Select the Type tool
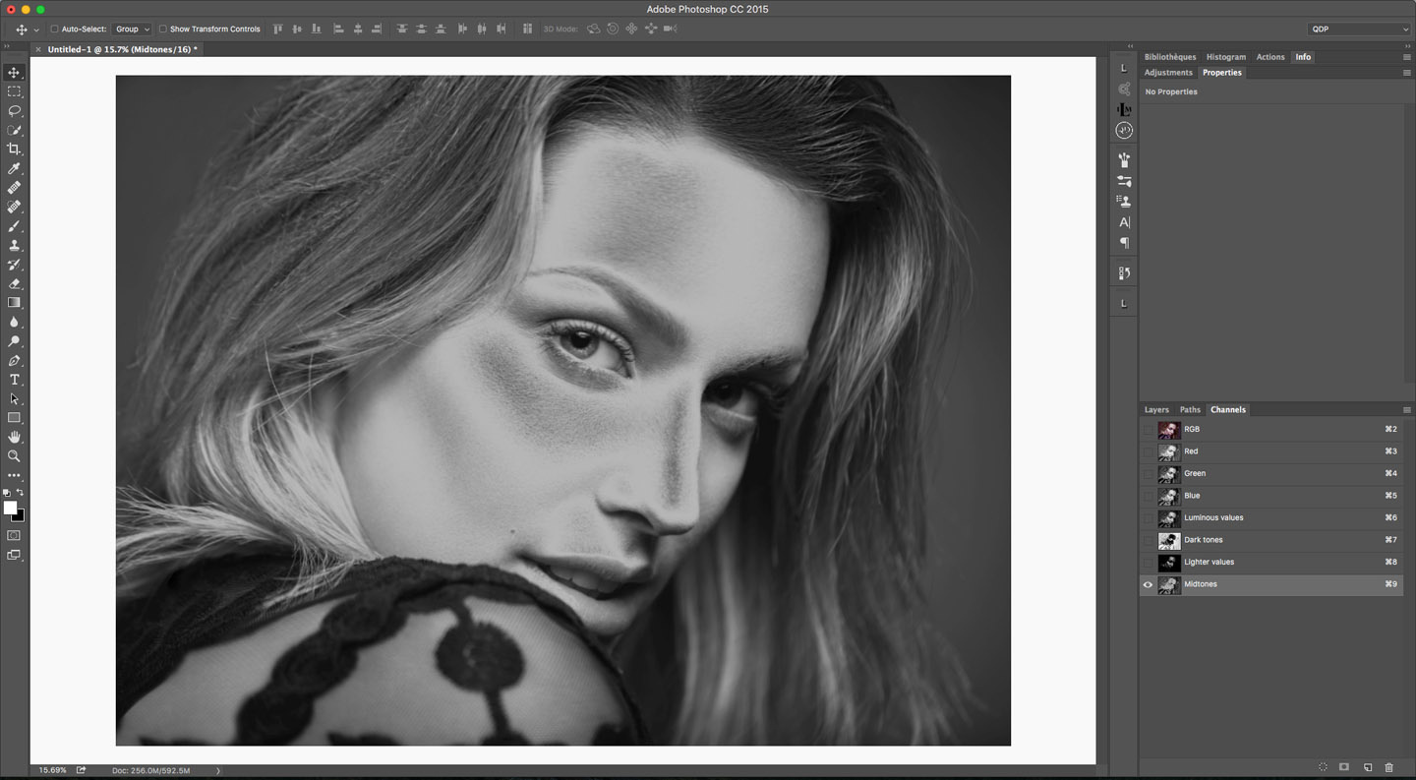 pos(14,380)
